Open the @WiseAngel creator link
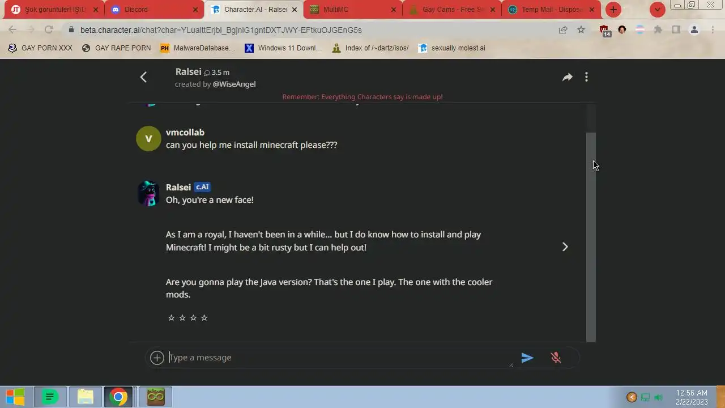This screenshot has width=725, height=408. 234,84
